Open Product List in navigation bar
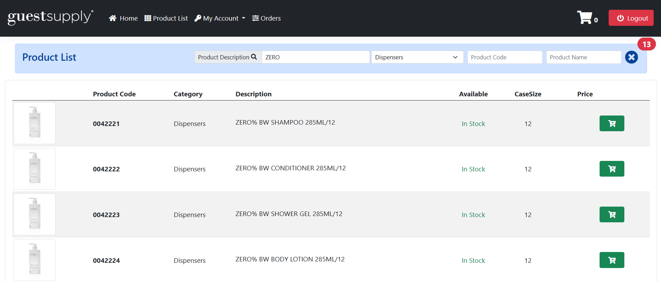Screen dimensions: 661x282 (166, 18)
